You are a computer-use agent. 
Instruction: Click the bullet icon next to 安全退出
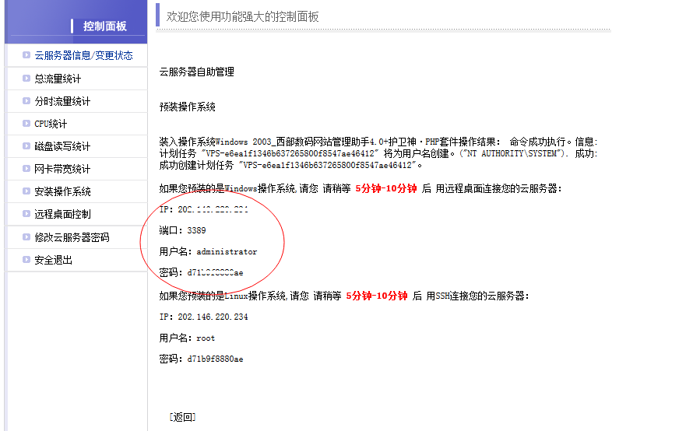(x=26, y=260)
